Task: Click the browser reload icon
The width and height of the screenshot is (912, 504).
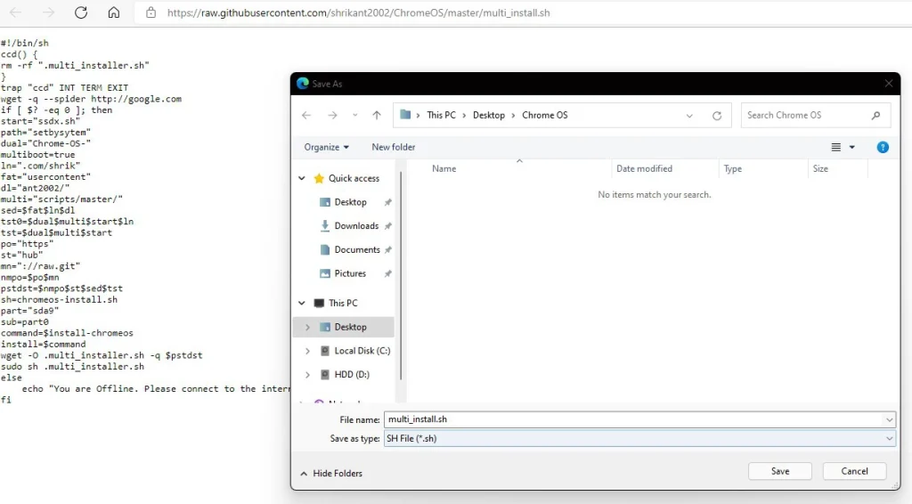Action: click(x=81, y=12)
